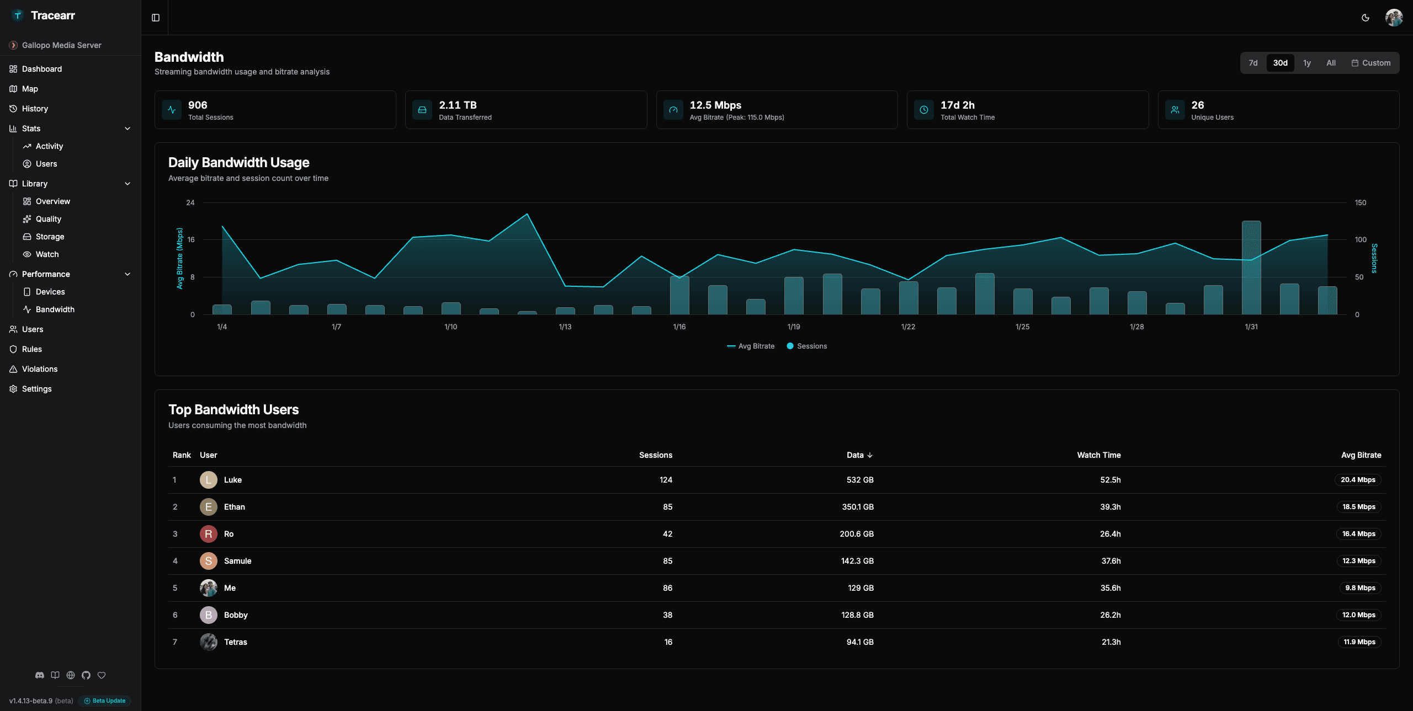This screenshot has width=1413, height=711.
Task: Open the Violations page
Action: pos(40,368)
